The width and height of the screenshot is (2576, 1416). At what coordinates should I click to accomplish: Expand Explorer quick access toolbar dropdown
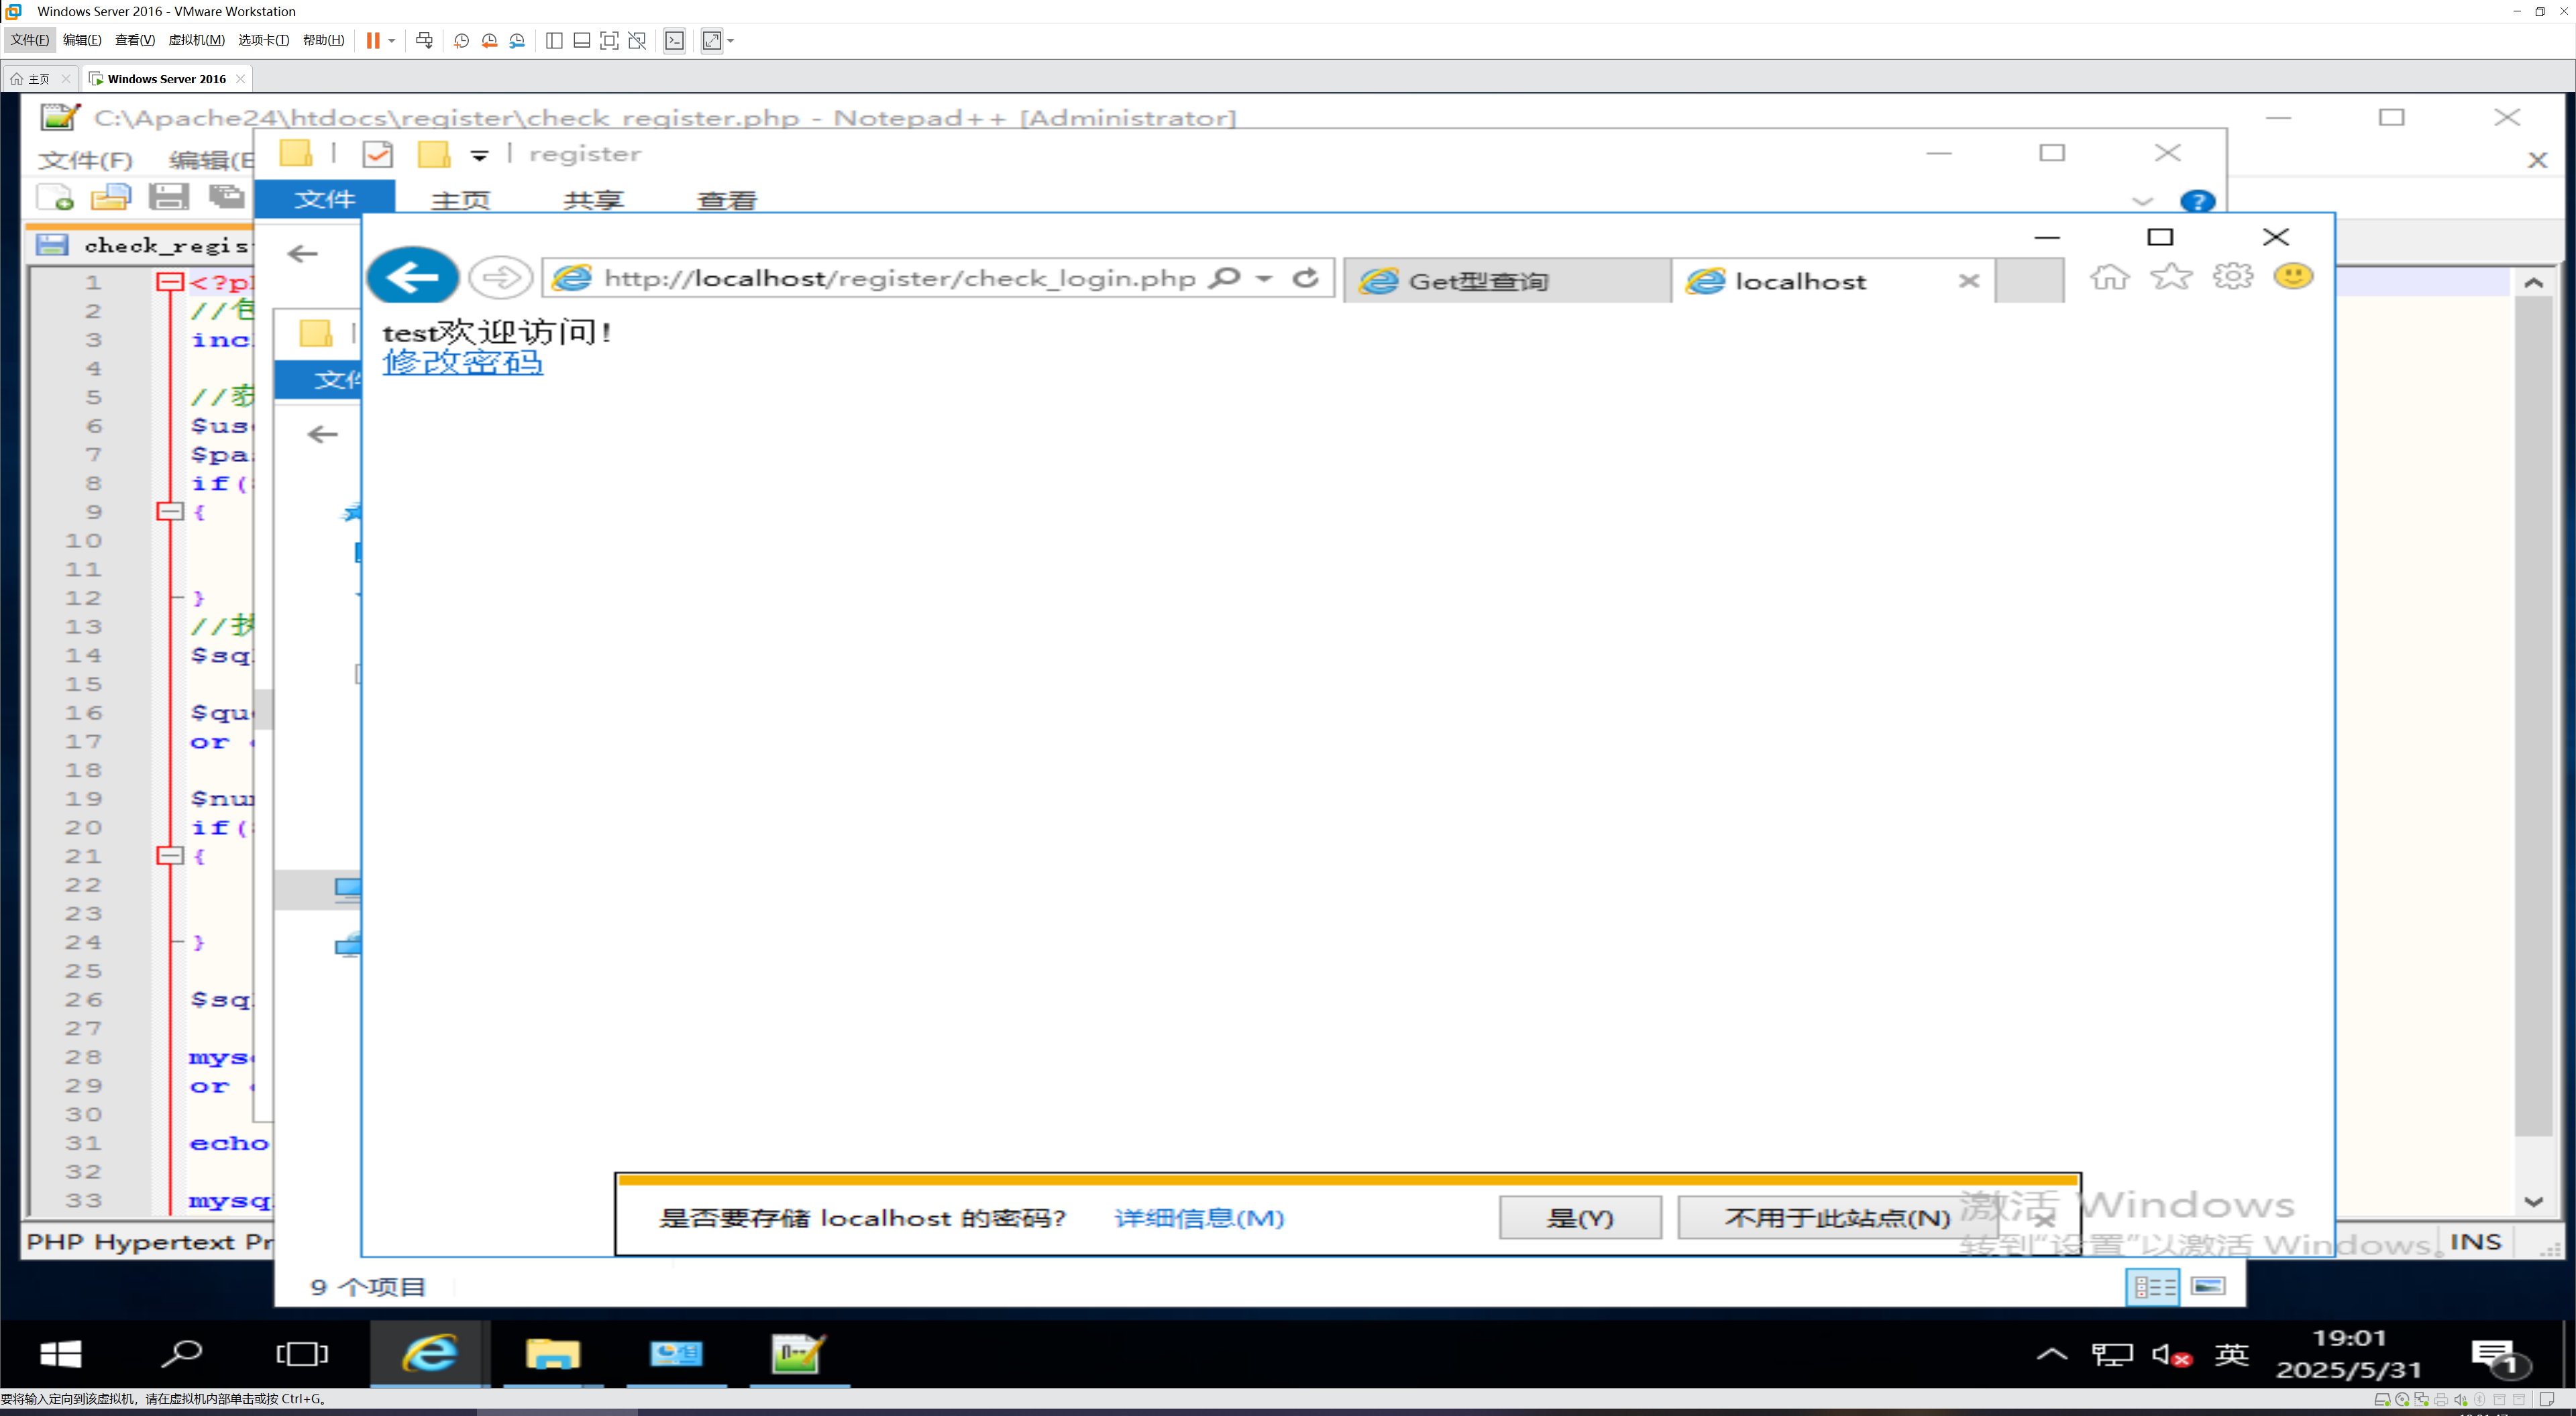480,155
